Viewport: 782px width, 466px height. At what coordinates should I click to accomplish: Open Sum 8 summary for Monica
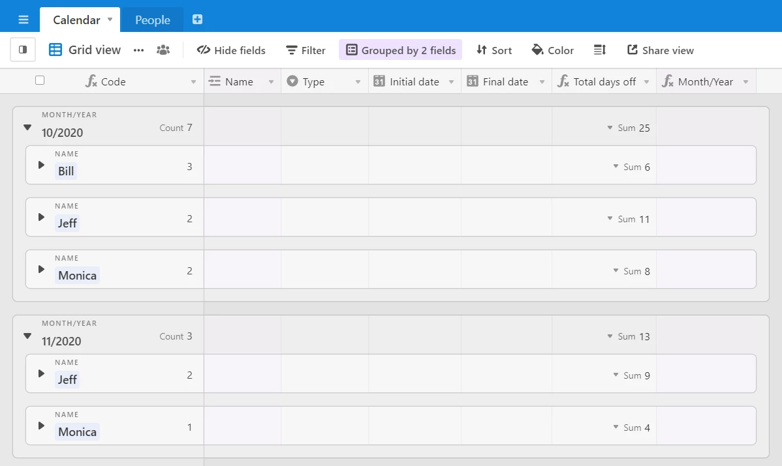631,271
